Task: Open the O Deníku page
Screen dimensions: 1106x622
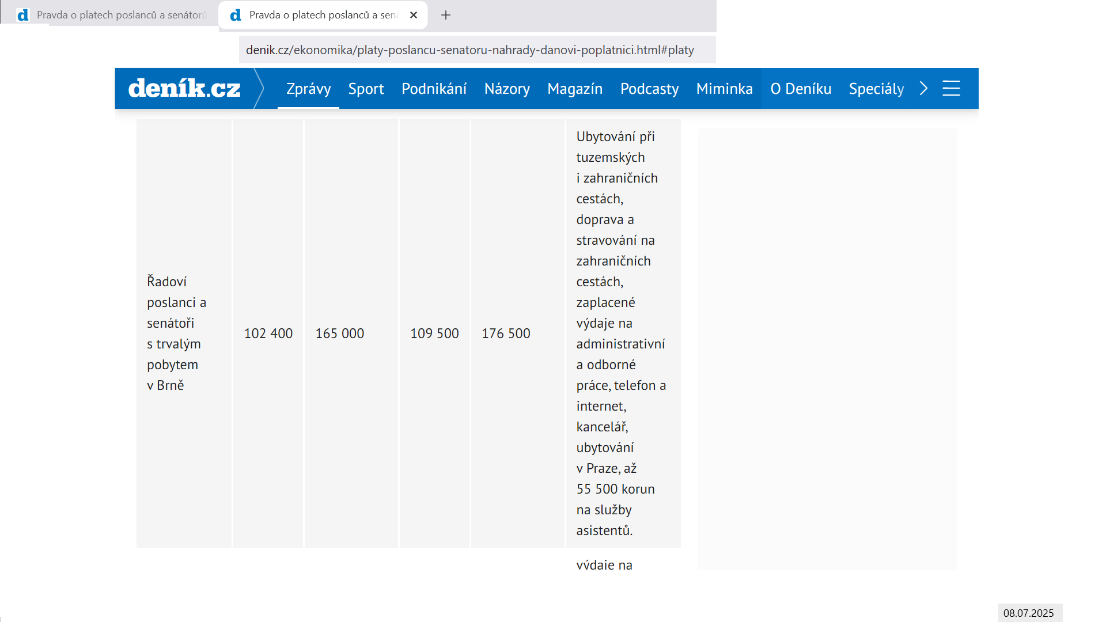Action: (801, 89)
